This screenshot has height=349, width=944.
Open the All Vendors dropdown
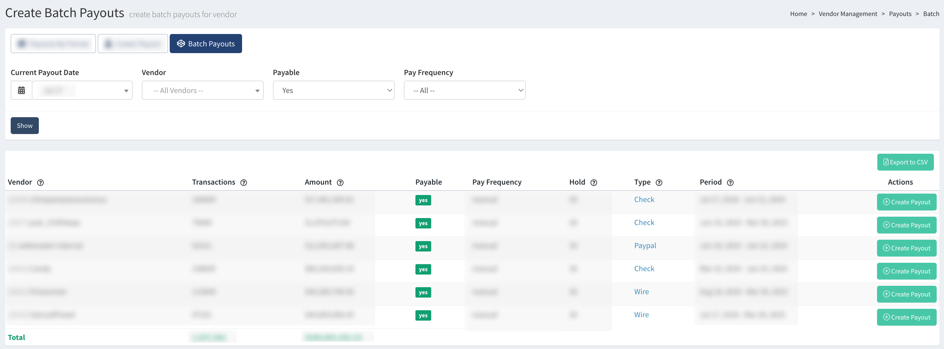(x=203, y=90)
